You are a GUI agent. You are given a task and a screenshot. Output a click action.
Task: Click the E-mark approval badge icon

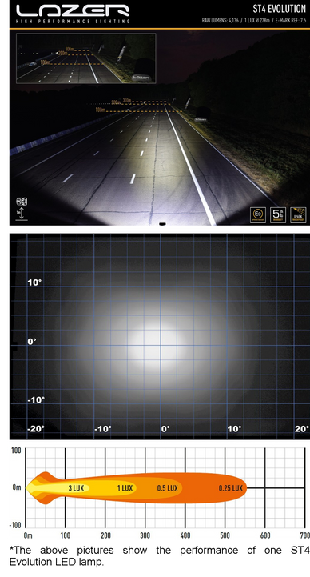coord(258,215)
